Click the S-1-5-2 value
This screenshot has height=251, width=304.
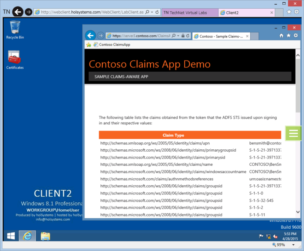pos(256,207)
